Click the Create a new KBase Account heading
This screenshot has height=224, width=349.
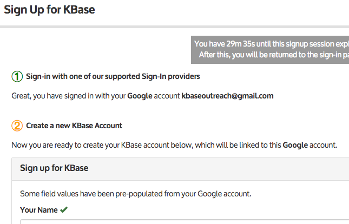click(74, 126)
